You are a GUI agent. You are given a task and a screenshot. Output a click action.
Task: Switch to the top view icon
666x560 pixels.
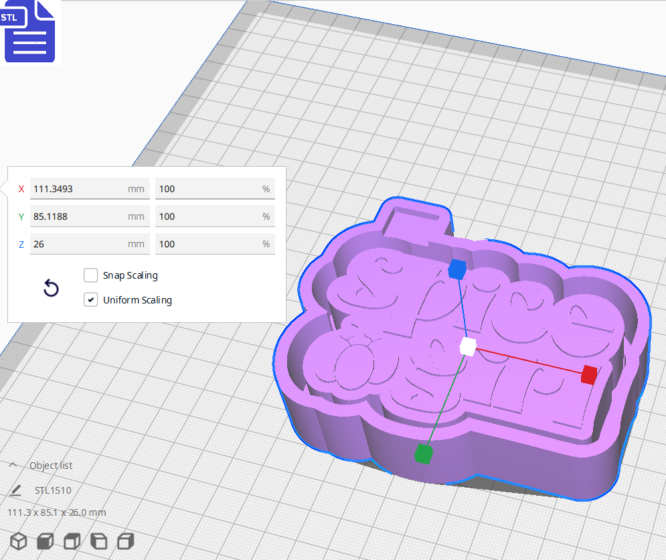point(72,541)
